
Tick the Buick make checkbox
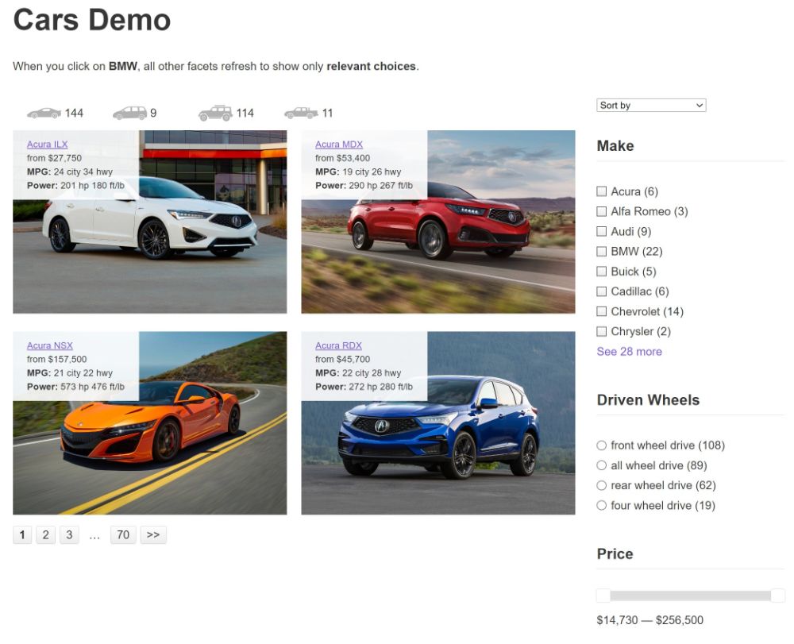point(601,272)
